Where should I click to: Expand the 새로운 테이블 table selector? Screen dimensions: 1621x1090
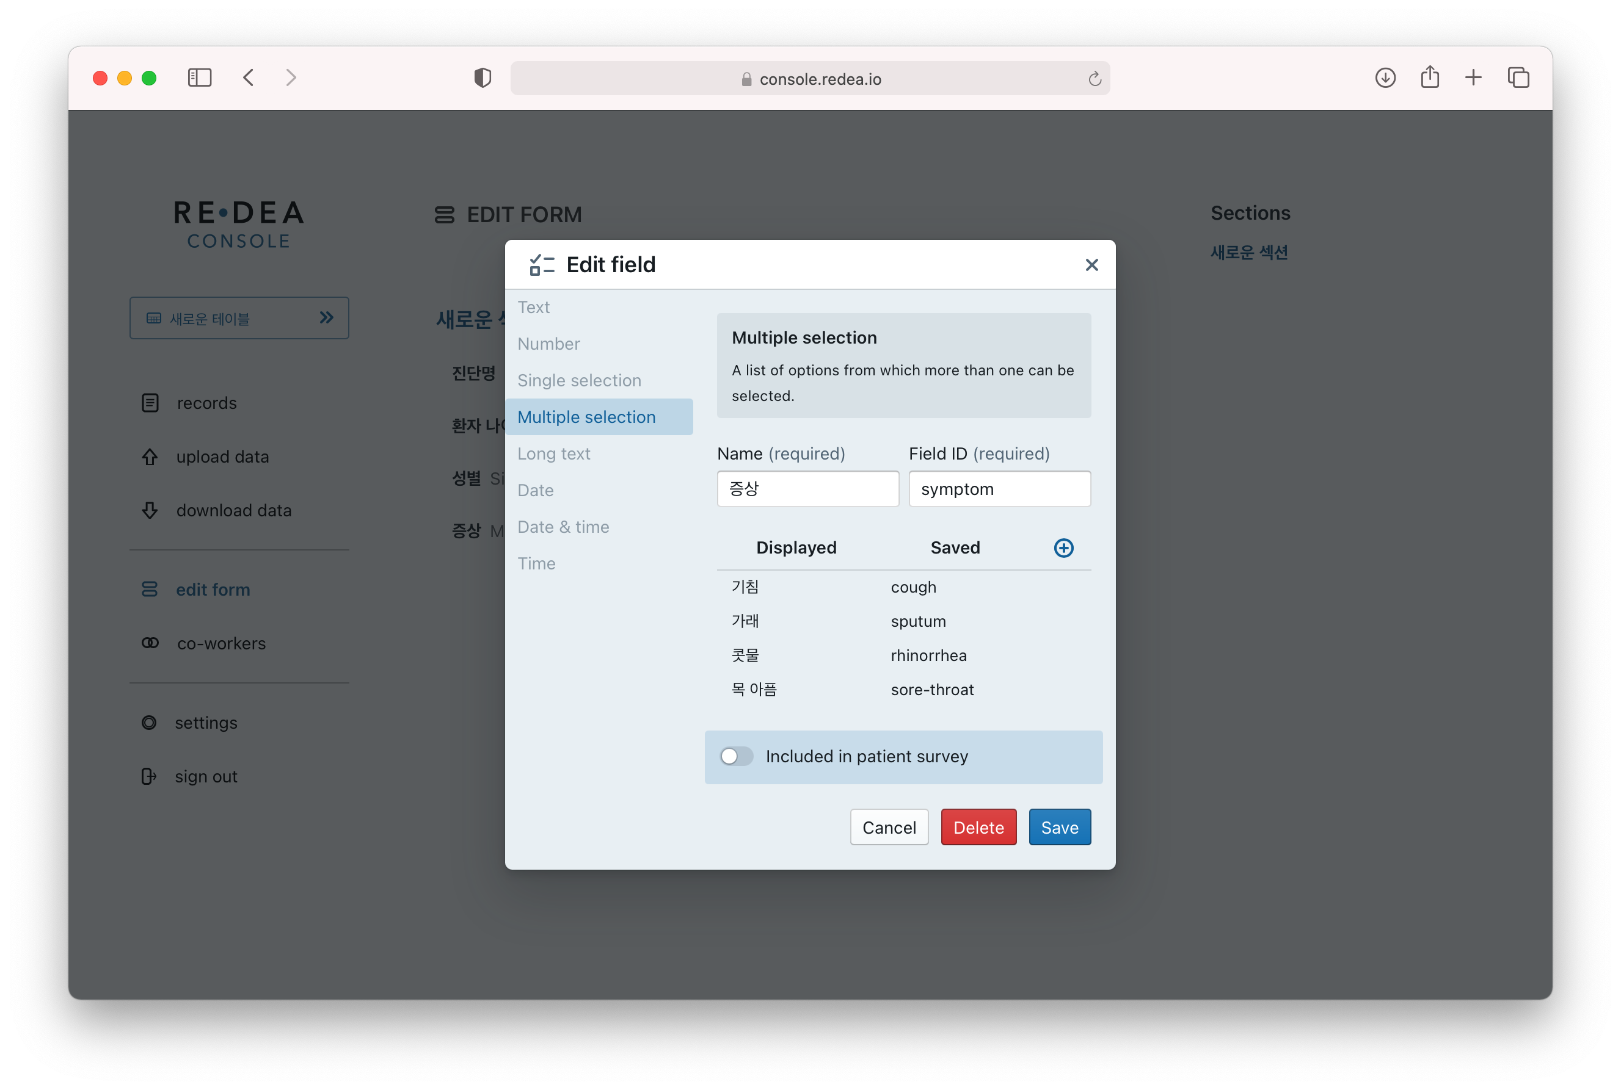point(239,319)
